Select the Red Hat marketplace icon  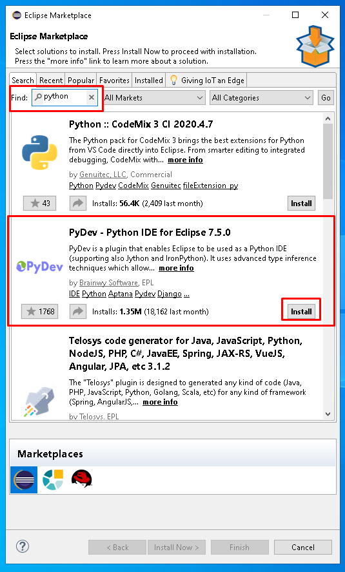[82, 479]
